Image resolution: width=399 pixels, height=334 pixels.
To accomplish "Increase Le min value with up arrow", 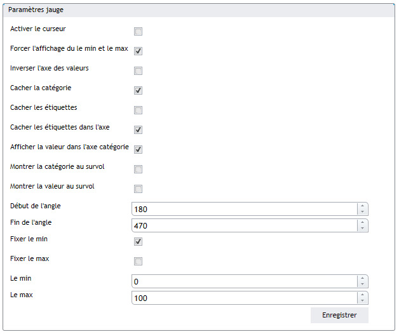I will 362,278.
